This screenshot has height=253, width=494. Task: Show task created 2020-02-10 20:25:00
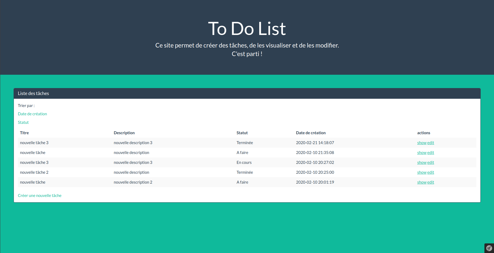[x=422, y=172]
